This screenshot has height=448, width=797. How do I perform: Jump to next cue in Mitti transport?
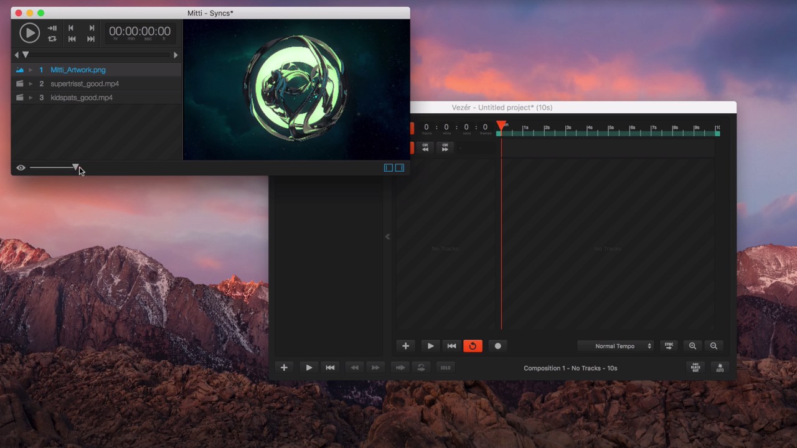click(92, 28)
